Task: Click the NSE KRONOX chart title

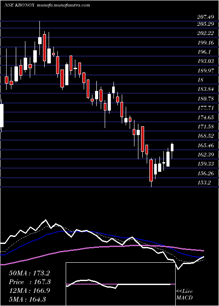Action: tap(19, 5)
